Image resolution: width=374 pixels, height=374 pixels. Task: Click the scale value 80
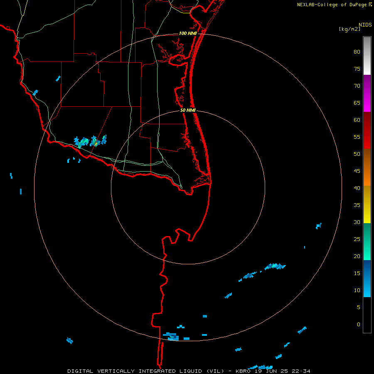click(357, 52)
